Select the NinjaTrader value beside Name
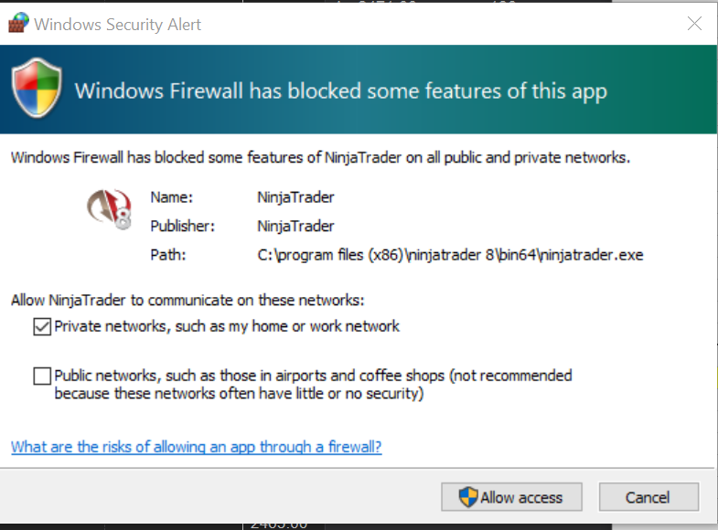Viewport: 718px width, 530px height. click(x=295, y=196)
